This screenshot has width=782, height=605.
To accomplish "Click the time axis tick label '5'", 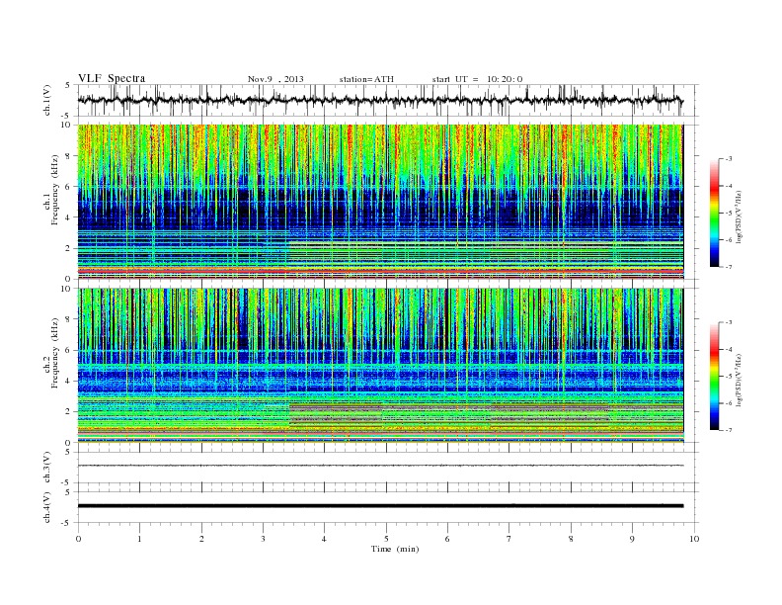I will tap(386, 539).
